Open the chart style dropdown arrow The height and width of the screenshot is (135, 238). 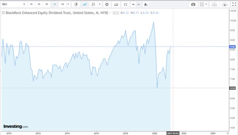point(100,4)
